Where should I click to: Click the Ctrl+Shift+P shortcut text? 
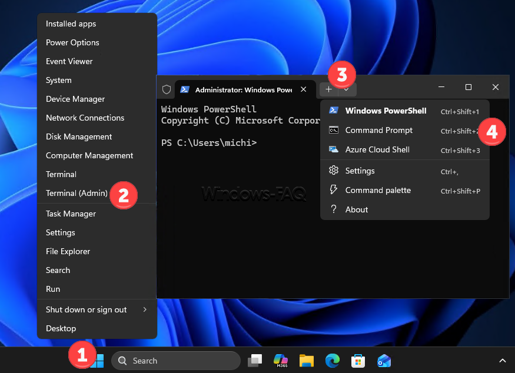[460, 191]
